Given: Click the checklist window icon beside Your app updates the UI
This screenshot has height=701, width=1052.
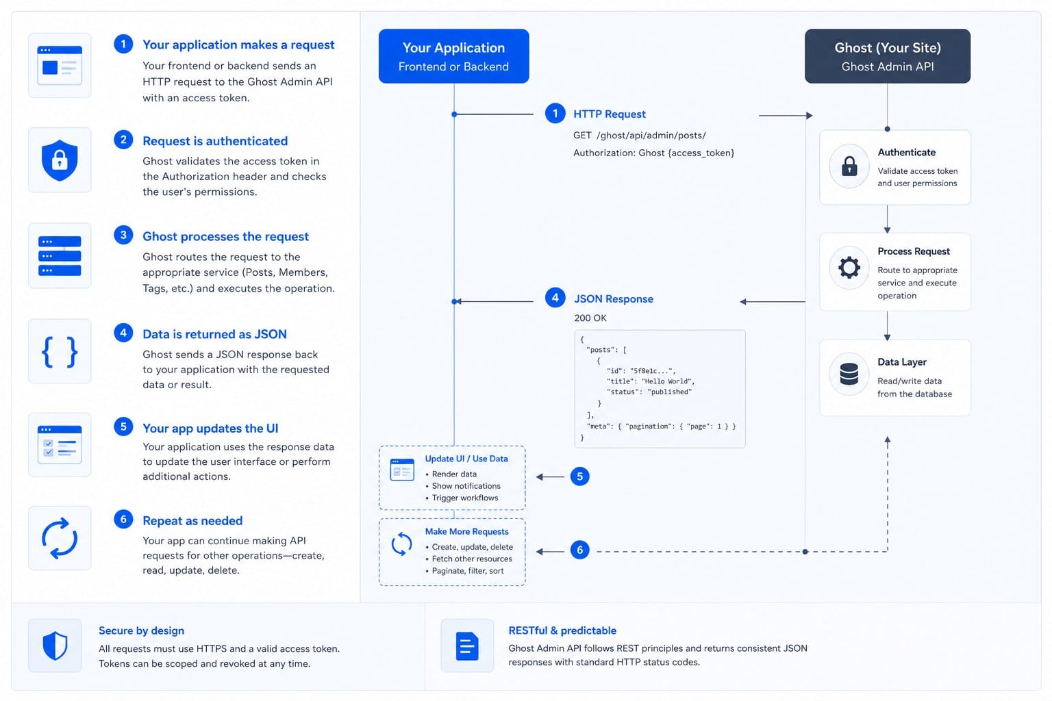Looking at the screenshot, I should tap(60, 445).
